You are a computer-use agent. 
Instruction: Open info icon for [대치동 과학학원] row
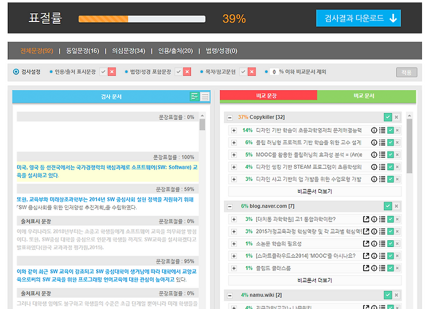[x=374, y=219]
